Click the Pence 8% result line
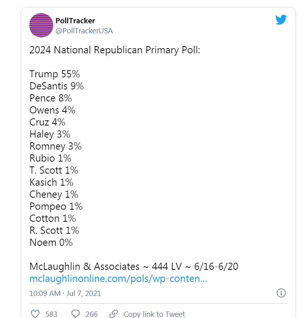The height and width of the screenshot is (318, 304). (50, 98)
